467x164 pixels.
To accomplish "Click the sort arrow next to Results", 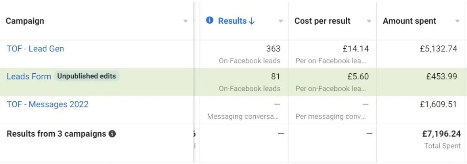I will (252, 21).
